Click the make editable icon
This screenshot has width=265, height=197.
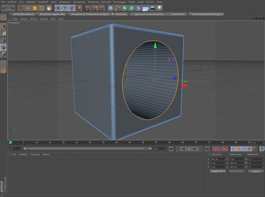[3, 17]
